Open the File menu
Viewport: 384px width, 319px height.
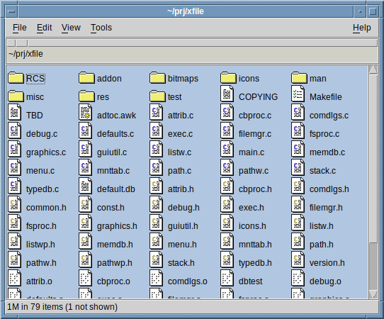[20, 28]
